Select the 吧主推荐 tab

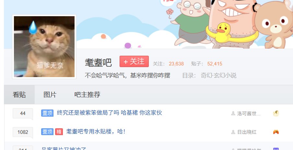tap(87, 95)
